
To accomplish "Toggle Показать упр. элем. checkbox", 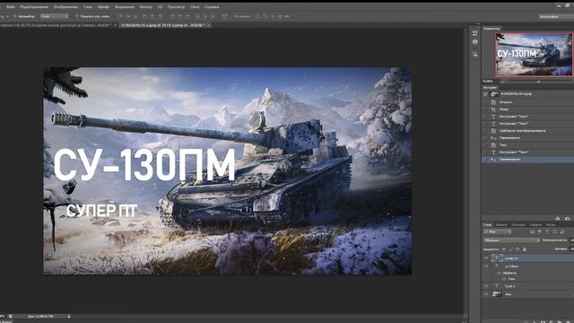I will pos(77,16).
